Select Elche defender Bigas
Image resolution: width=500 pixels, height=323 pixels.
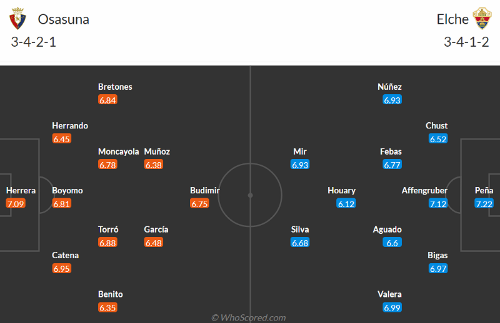coord(437,256)
